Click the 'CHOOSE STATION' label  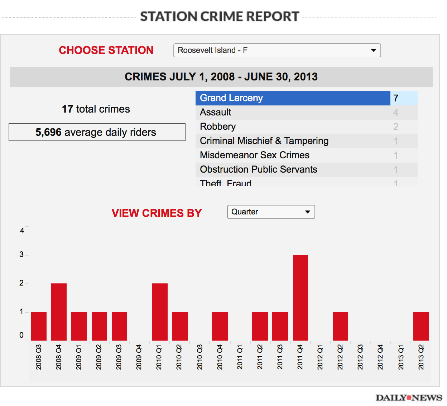[x=106, y=50]
